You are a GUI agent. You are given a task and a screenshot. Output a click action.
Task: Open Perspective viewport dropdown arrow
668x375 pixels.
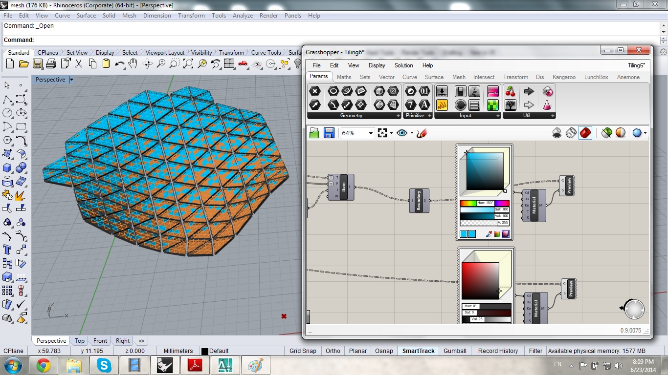(x=71, y=80)
